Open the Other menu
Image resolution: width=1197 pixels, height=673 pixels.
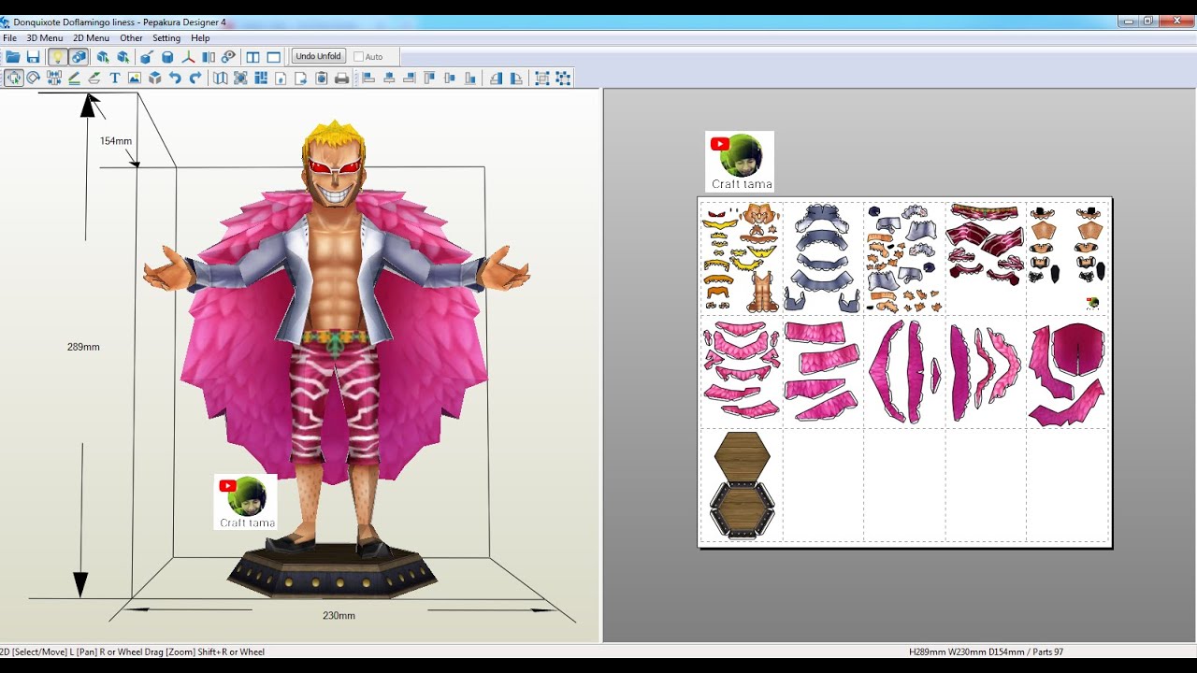pyautogui.click(x=131, y=38)
